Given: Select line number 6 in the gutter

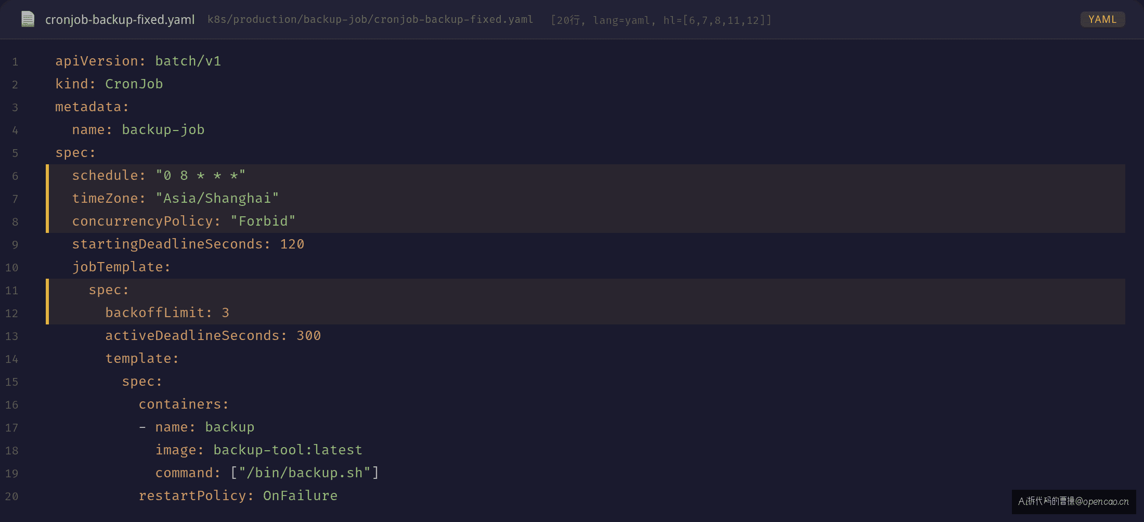Looking at the screenshot, I should [15, 176].
